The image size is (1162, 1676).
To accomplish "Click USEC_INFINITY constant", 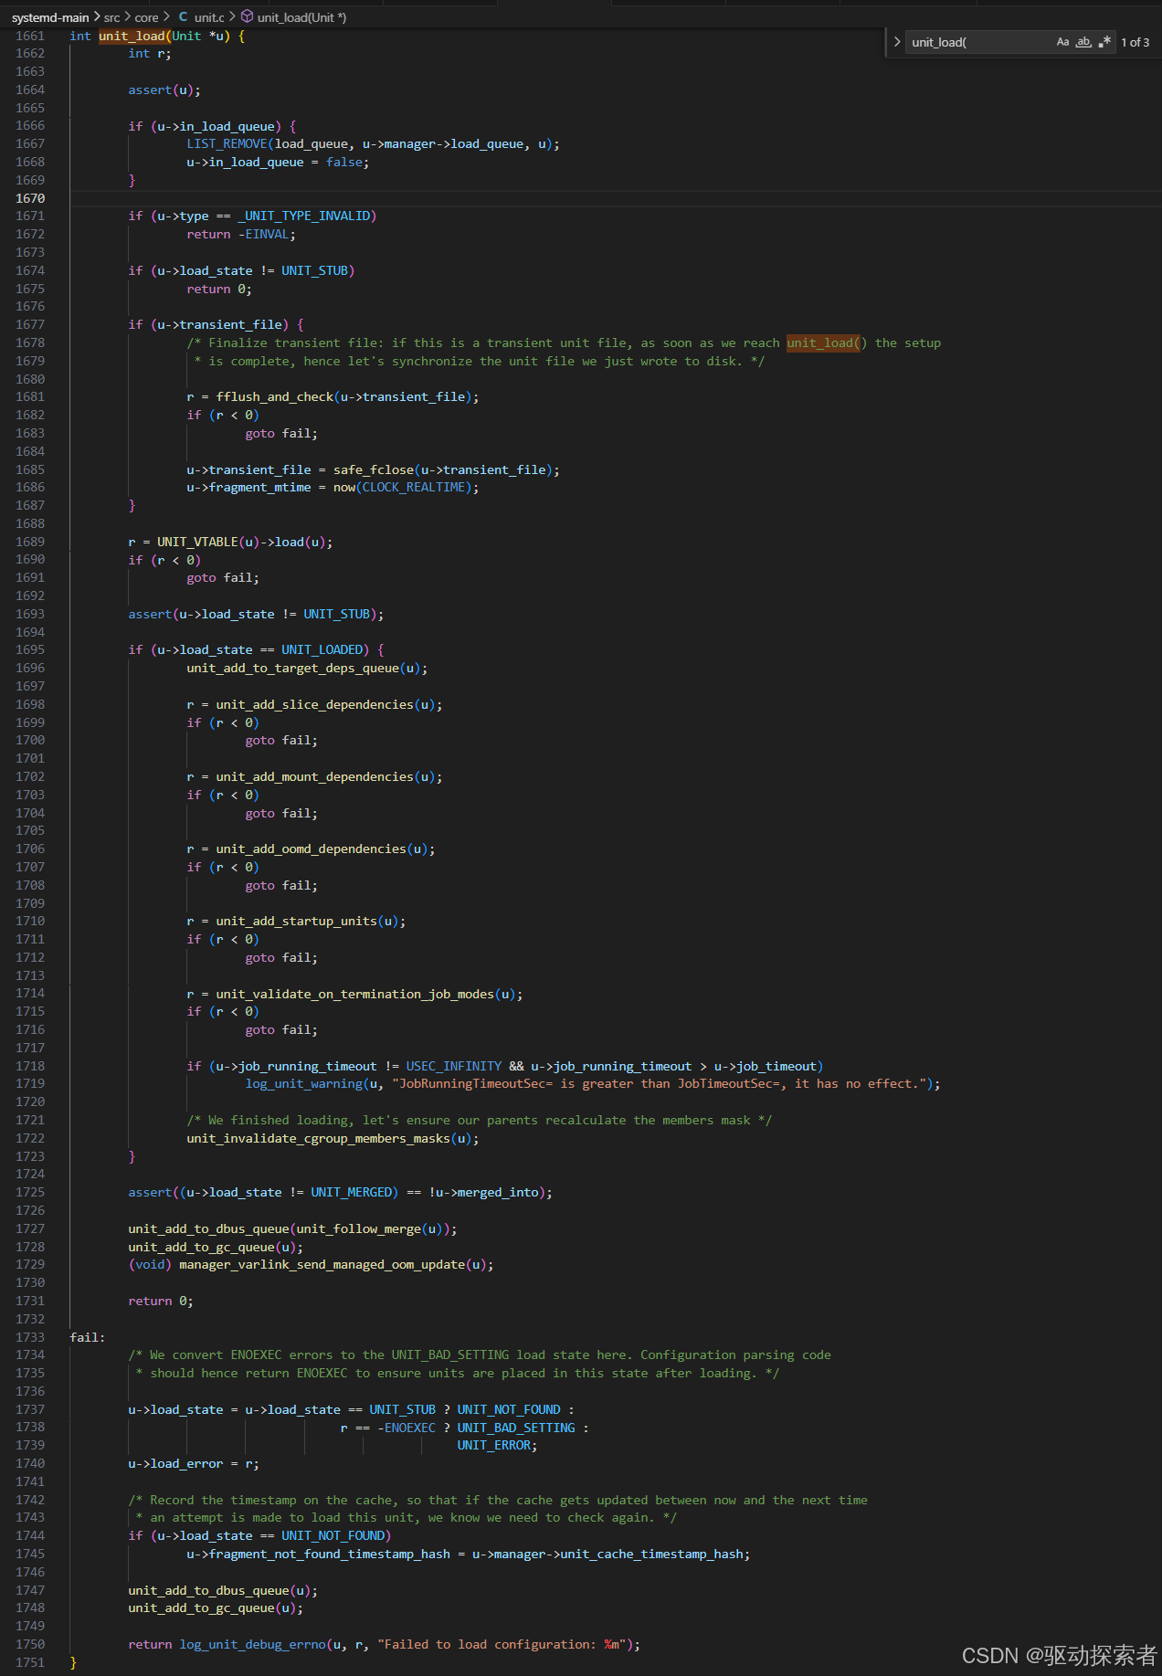I will (x=454, y=1066).
